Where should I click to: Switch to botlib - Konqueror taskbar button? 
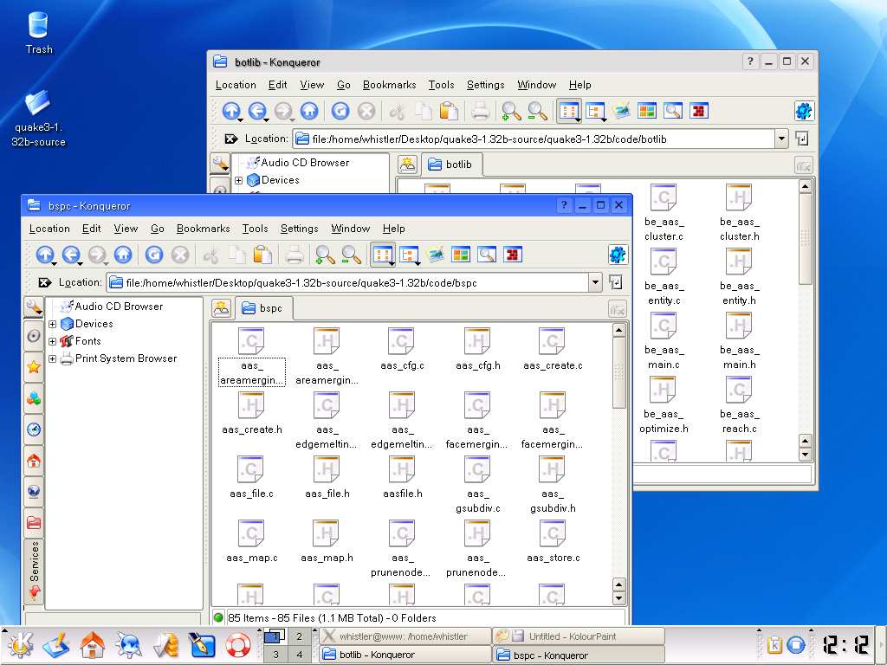click(x=405, y=655)
